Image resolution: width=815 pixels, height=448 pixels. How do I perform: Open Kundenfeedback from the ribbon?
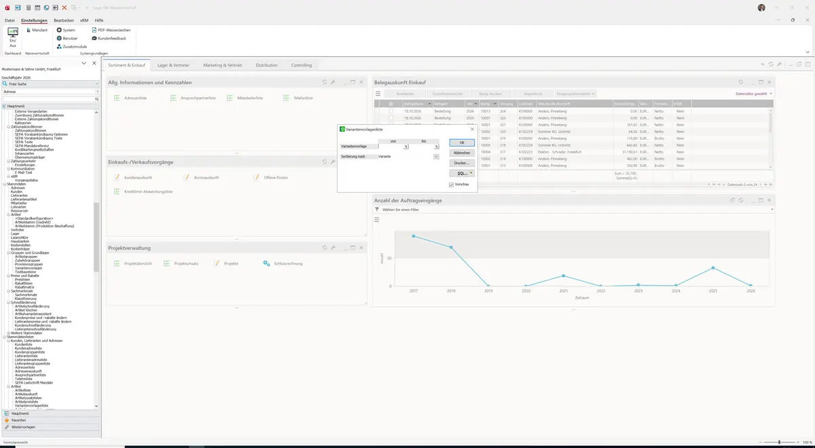[x=109, y=38]
